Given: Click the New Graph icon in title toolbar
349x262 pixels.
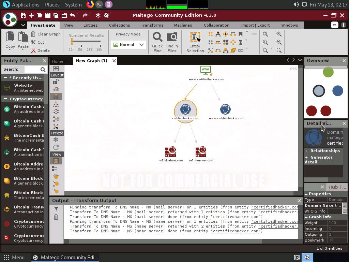Looking at the screenshot, I should [x=23, y=15].
